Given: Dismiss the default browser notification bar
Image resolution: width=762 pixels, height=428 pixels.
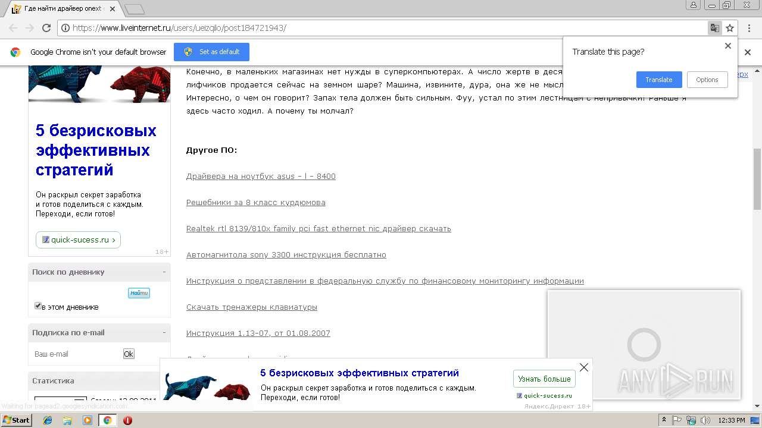Looking at the screenshot, I should click(748, 52).
